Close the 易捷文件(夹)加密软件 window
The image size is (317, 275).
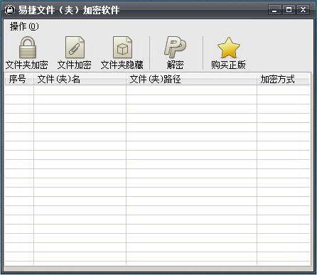[303, 10]
